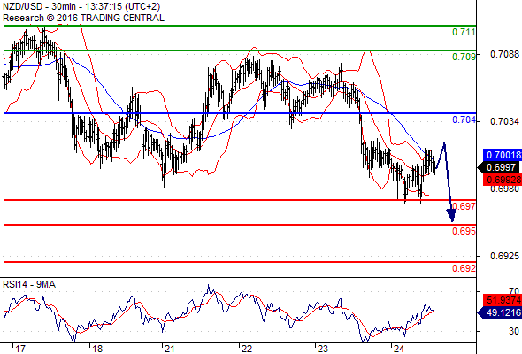Screen dimensions: 522x354
Task: Click the red 0.697 support label
Action: (464, 206)
